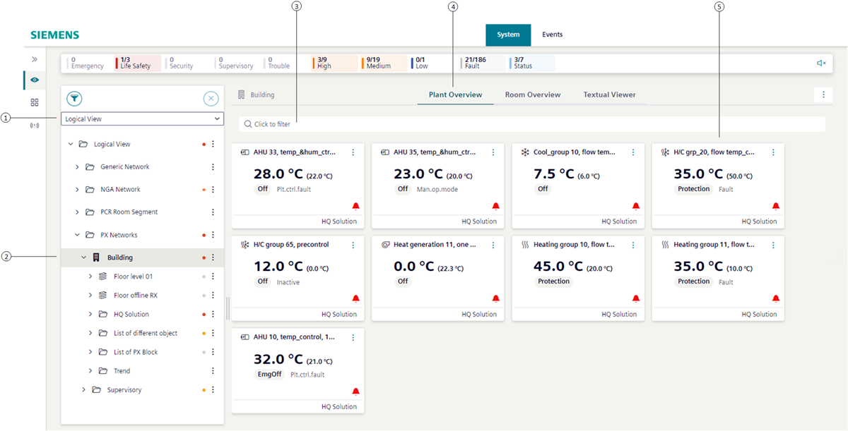Open the grid dashboard icon in sidebar

click(x=34, y=102)
